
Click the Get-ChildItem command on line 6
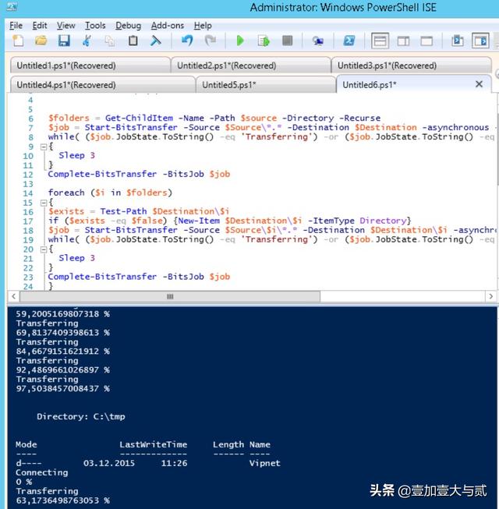139,118
